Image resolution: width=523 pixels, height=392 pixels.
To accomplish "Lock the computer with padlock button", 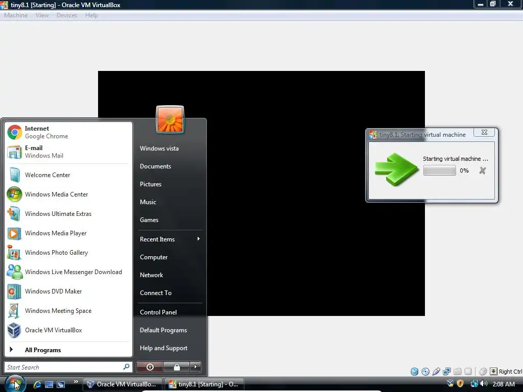I will (x=177, y=367).
